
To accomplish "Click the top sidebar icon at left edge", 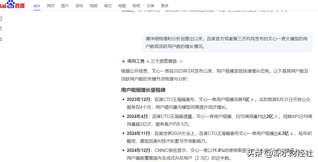I will coord(1,19).
